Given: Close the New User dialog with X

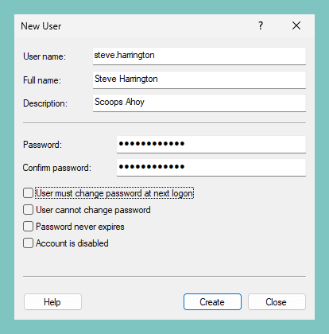Looking at the screenshot, I should pyautogui.click(x=296, y=25).
